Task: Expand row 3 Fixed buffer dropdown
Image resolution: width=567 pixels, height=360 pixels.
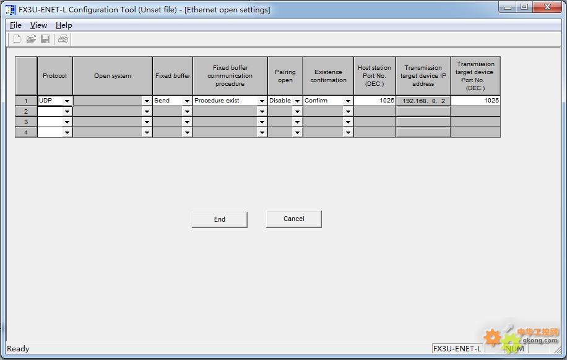Action: click(187, 122)
